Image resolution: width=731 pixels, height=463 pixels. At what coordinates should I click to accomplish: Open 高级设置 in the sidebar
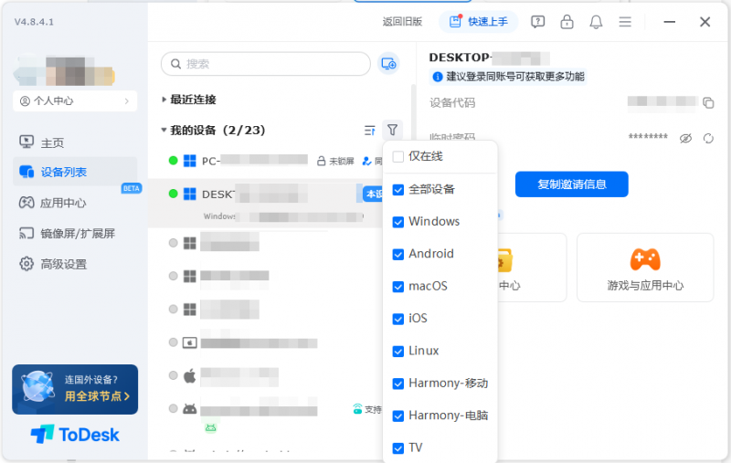pyautogui.click(x=63, y=264)
